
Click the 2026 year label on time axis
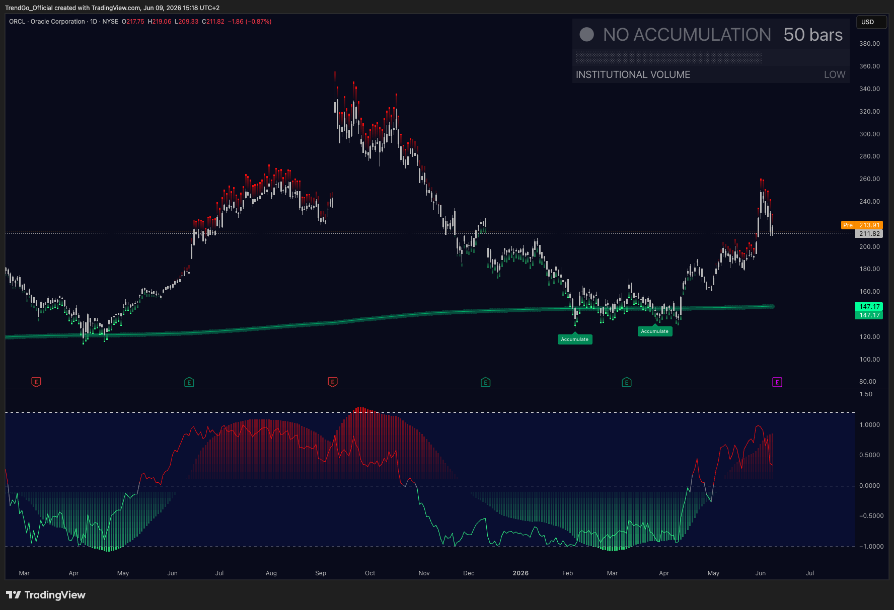click(520, 573)
